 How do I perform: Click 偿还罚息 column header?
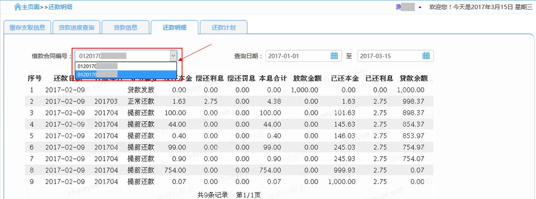pos(241,78)
